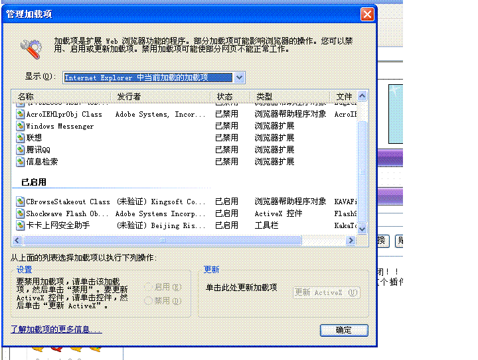Select the 启用 (Enable) radio button
The height and width of the screenshot is (360, 478).
coord(148,286)
